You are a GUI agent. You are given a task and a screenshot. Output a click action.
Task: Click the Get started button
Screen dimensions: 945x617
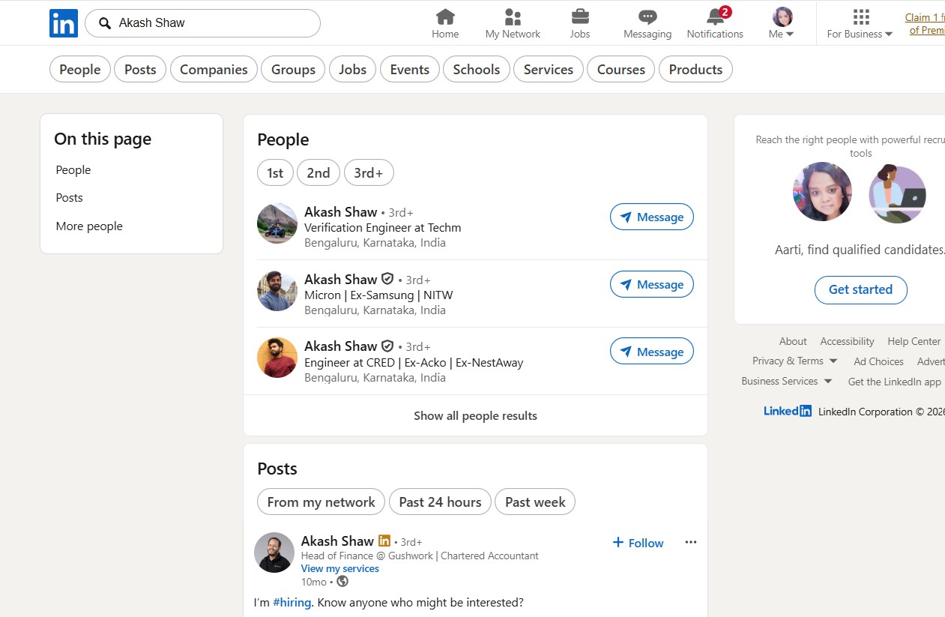(x=860, y=289)
